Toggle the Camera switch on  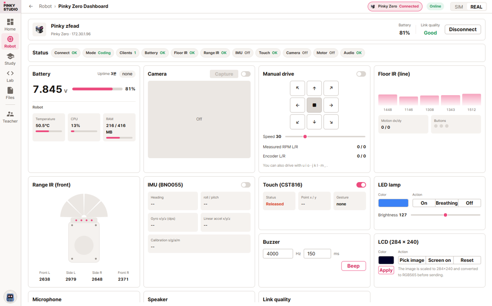[246, 74]
